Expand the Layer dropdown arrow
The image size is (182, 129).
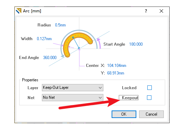point(100,88)
